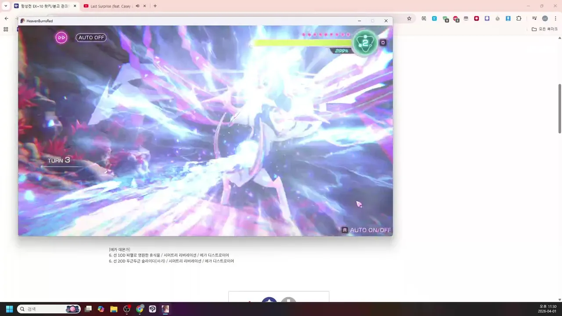Open the Chrome profile avatar

point(545,18)
